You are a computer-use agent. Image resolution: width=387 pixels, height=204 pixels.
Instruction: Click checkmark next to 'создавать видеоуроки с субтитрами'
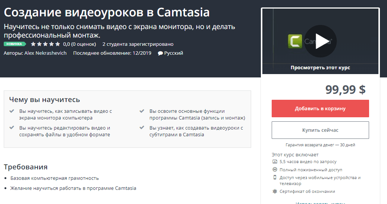[x=142, y=127]
